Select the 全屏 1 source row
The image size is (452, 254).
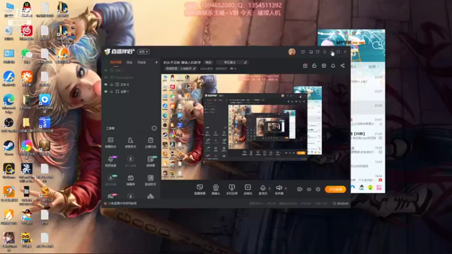click(x=131, y=91)
